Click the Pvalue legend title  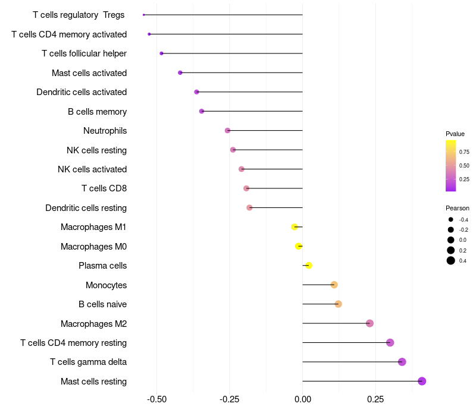pos(455,134)
